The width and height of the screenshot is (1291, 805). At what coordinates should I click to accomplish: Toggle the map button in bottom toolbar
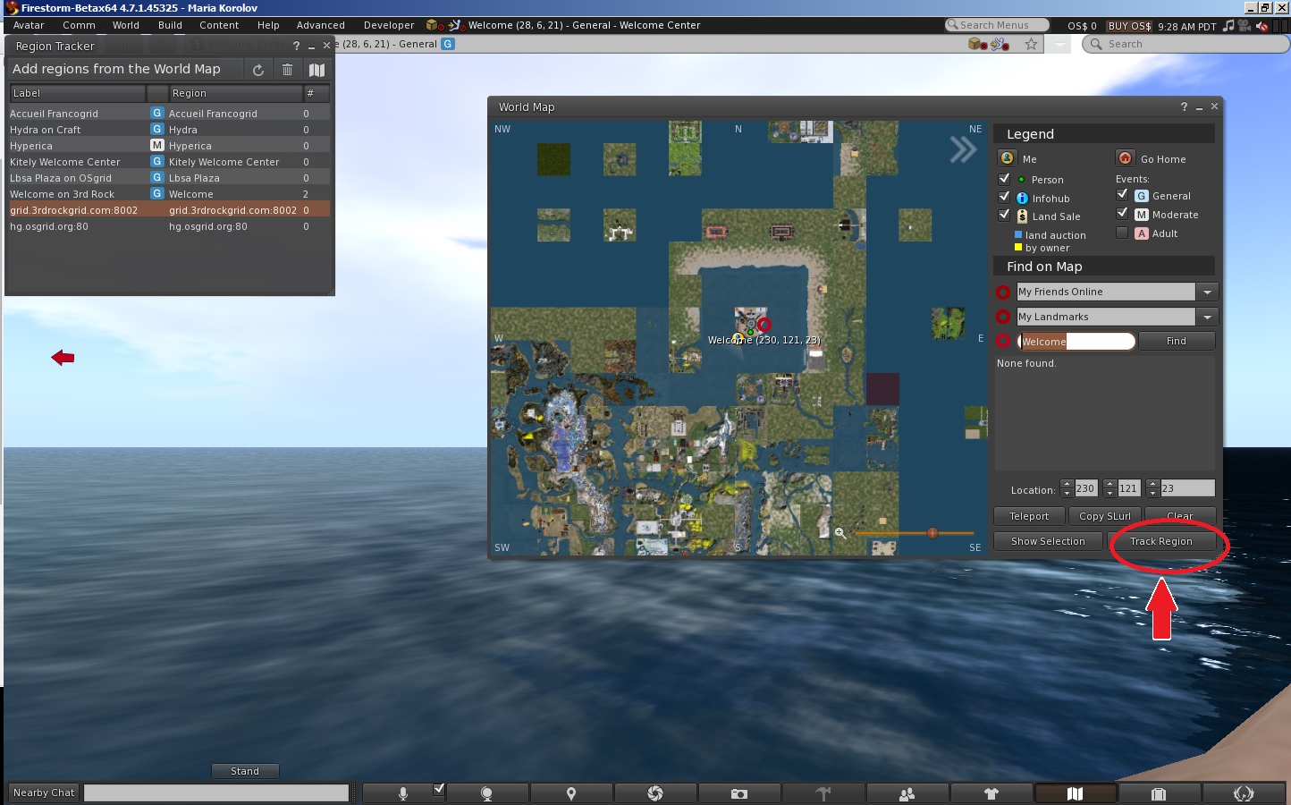tap(1076, 793)
